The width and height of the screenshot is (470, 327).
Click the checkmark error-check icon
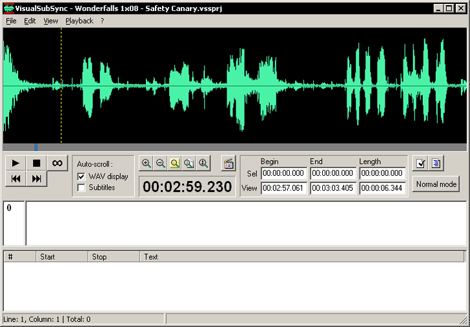[420, 163]
